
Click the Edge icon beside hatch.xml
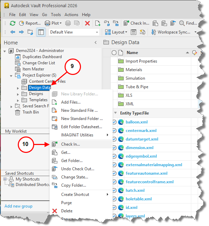pyautogui.click(x=121, y=190)
